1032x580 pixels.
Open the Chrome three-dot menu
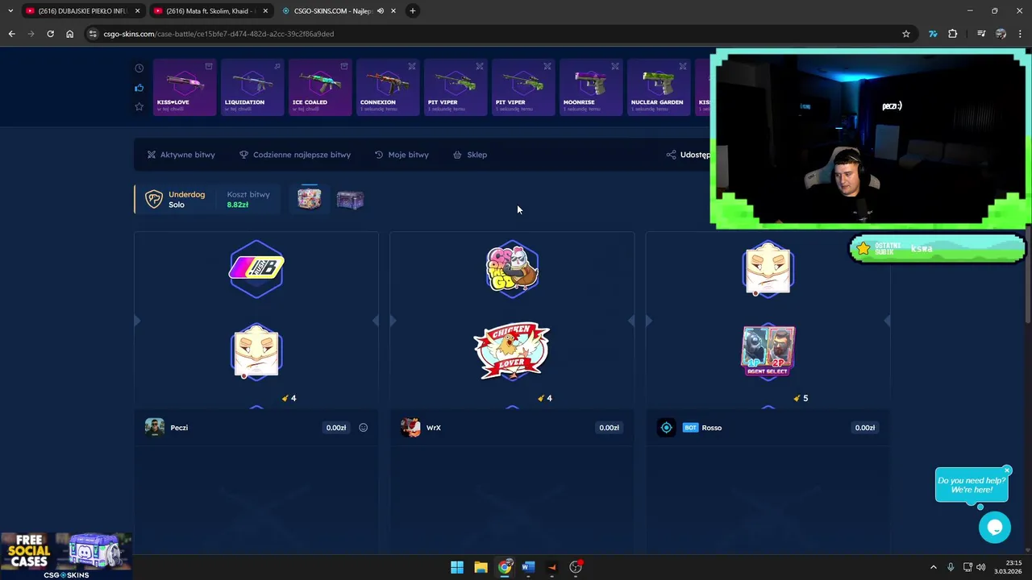tap(1020, 34)
